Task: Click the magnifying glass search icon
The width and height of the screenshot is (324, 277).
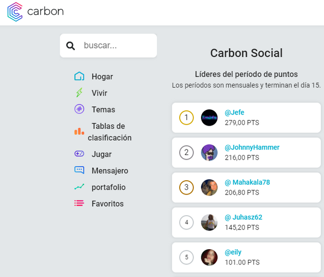Action: (70, 46)
